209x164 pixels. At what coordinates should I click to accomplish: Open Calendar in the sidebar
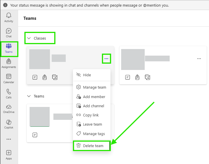point(9,79)
